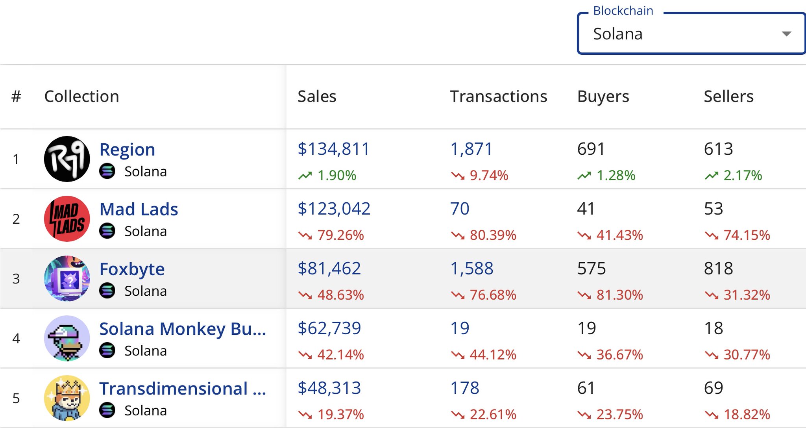Image resolution: width=806 pixels, height=428 pixels.
Task: Open the Foxbyte collection name link
Action: 132,269
